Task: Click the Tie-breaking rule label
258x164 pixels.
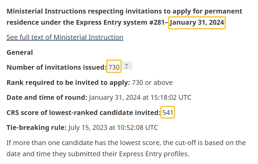Action: pos(36,128)
